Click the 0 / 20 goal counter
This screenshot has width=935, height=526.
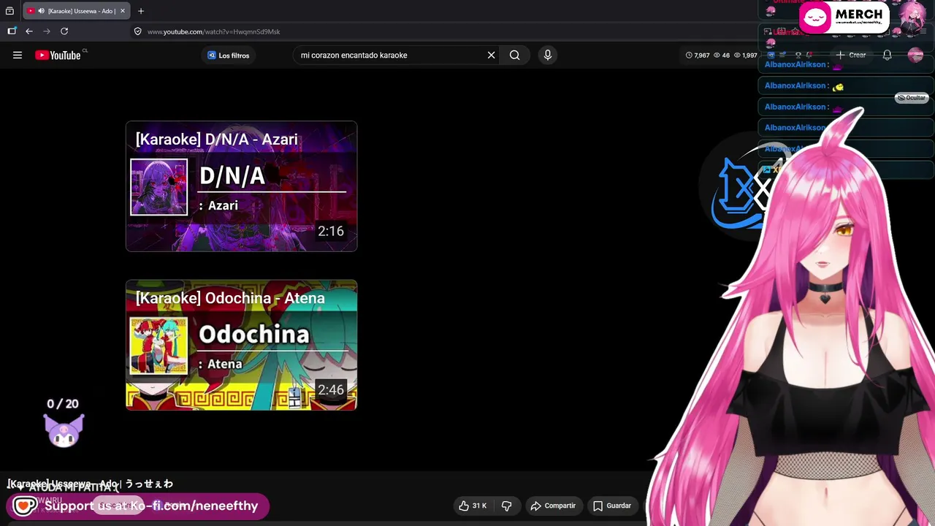(63, 403)
